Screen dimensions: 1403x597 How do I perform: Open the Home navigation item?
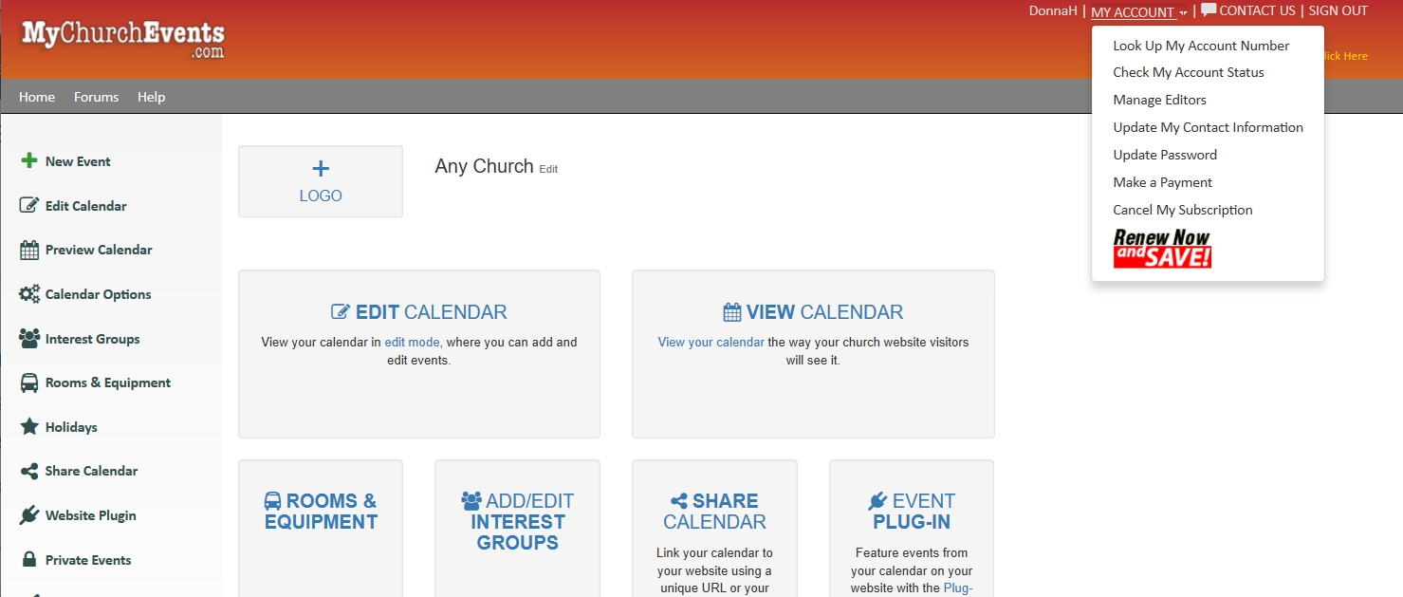[37, 97]
